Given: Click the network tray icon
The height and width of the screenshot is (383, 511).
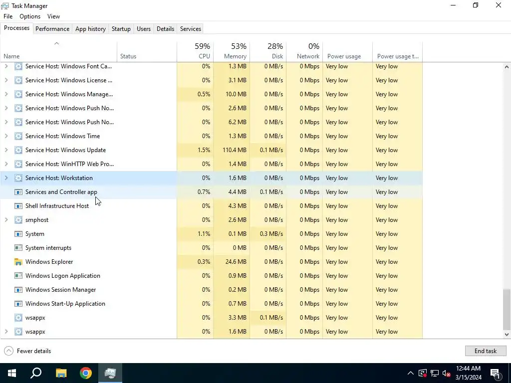Looking at the screenshot, I should tap(435, 373).
